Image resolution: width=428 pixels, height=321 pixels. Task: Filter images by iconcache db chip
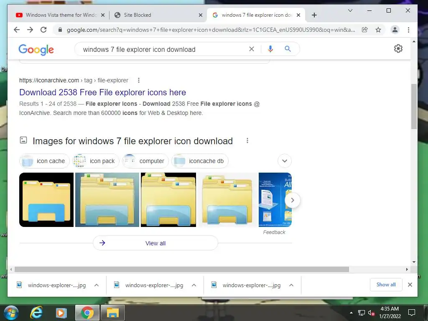pos(200,161)
